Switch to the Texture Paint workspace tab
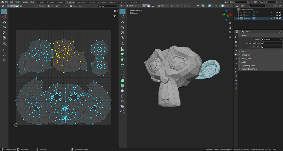The width and height of the screenshot is (283, 151). [81, 2]
